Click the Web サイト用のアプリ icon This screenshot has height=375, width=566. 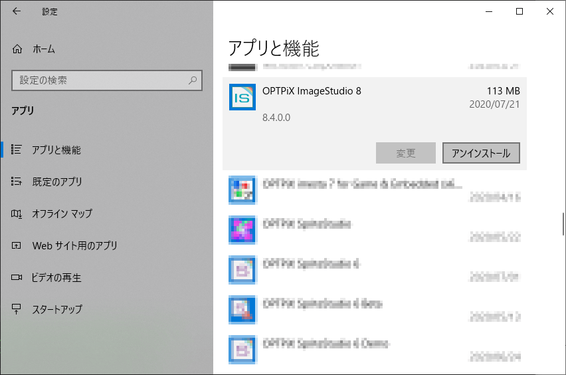pyautogui.click(x=16, y=245)
